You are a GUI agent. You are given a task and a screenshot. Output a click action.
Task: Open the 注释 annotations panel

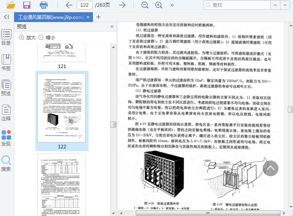click(x=6, y=113)
